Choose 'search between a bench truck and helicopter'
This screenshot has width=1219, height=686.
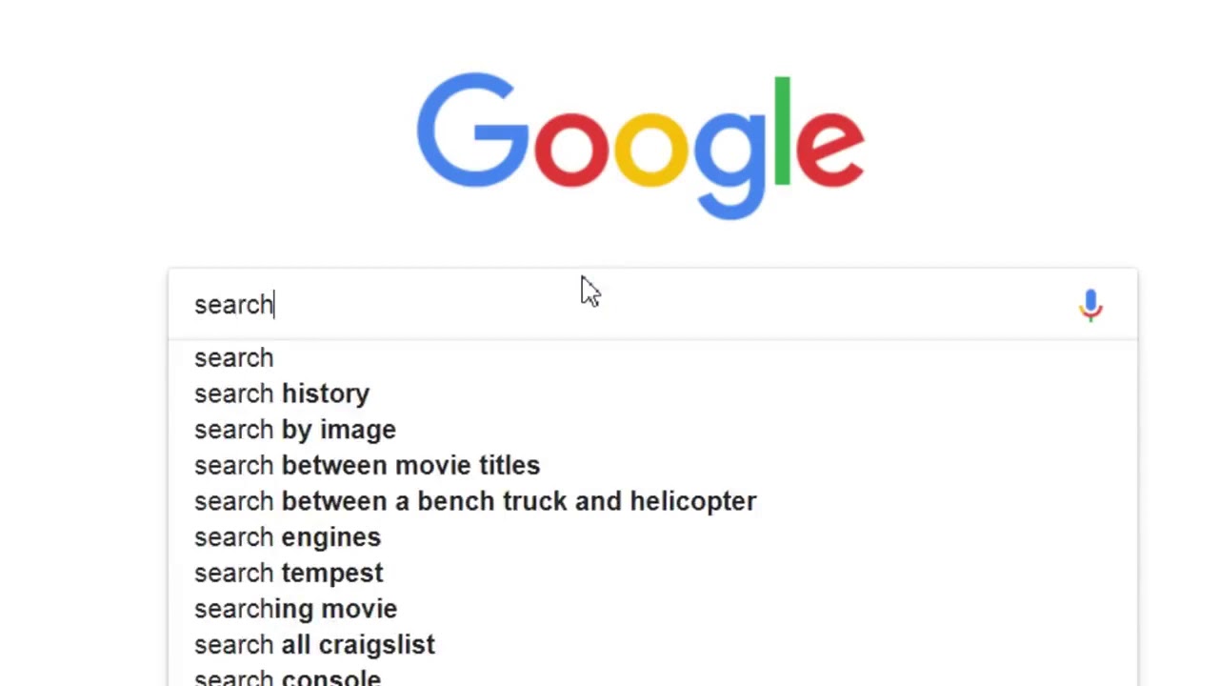(475, 501)
